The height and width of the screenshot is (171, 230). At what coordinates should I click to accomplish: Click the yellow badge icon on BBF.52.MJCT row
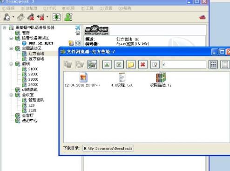click(x=71, y=43)
